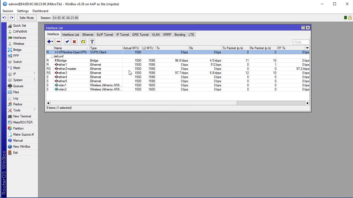This screenshot has width=353, height=198.
Task: Click the padlock icon at top right
Action: pos(350,18)
